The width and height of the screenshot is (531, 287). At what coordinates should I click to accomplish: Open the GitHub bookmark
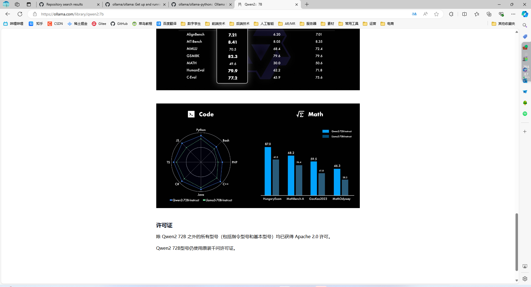click(119, 24)
